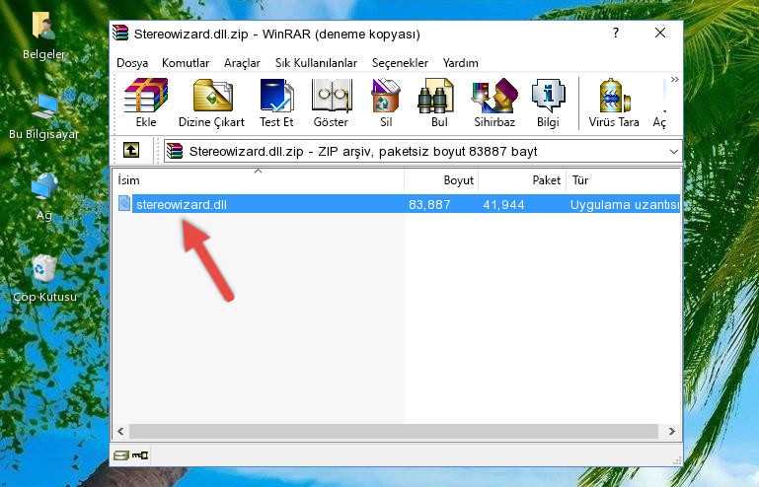This screenshot has height=487, width=759.
Task: Open the Komutlar menu
Action: tap(186, 63)
